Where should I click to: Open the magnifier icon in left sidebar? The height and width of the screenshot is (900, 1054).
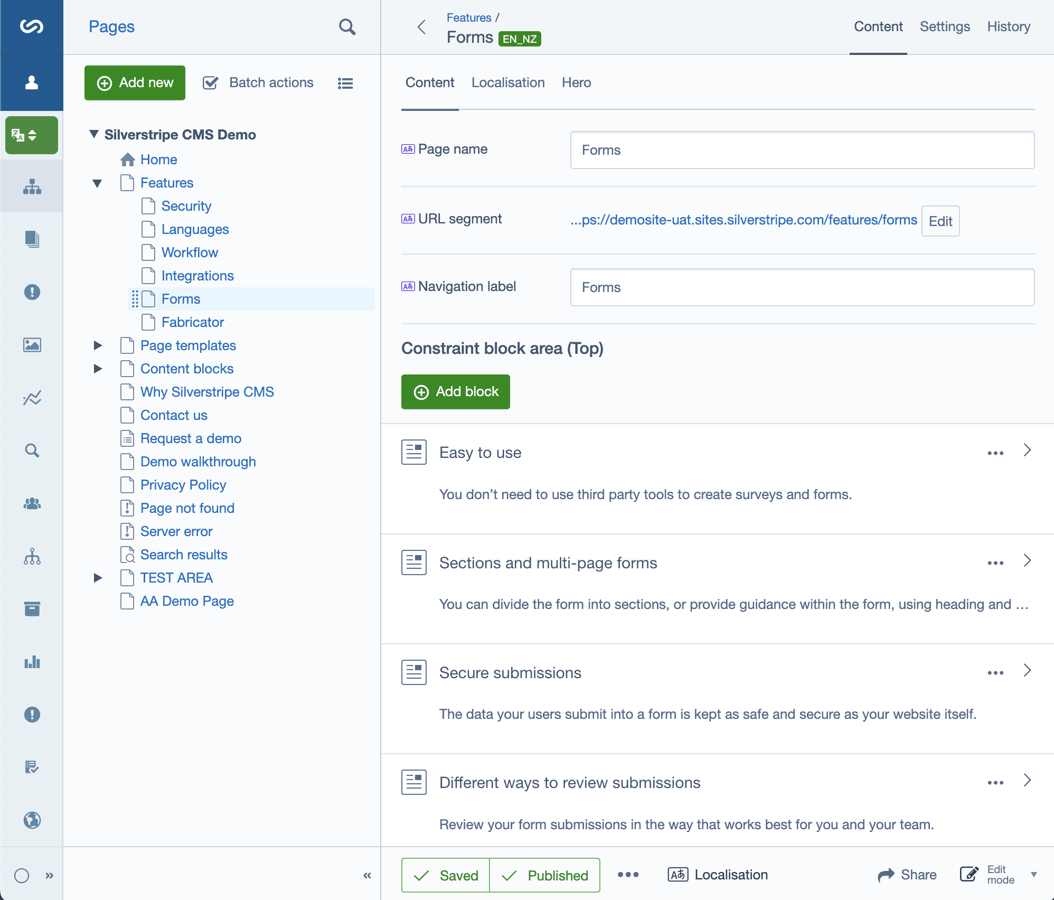[x=32, y=451]
